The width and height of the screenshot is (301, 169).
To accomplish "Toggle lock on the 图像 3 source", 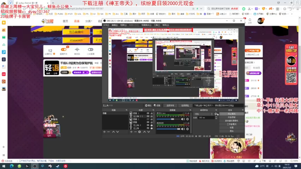I will (x=151, y=113).
